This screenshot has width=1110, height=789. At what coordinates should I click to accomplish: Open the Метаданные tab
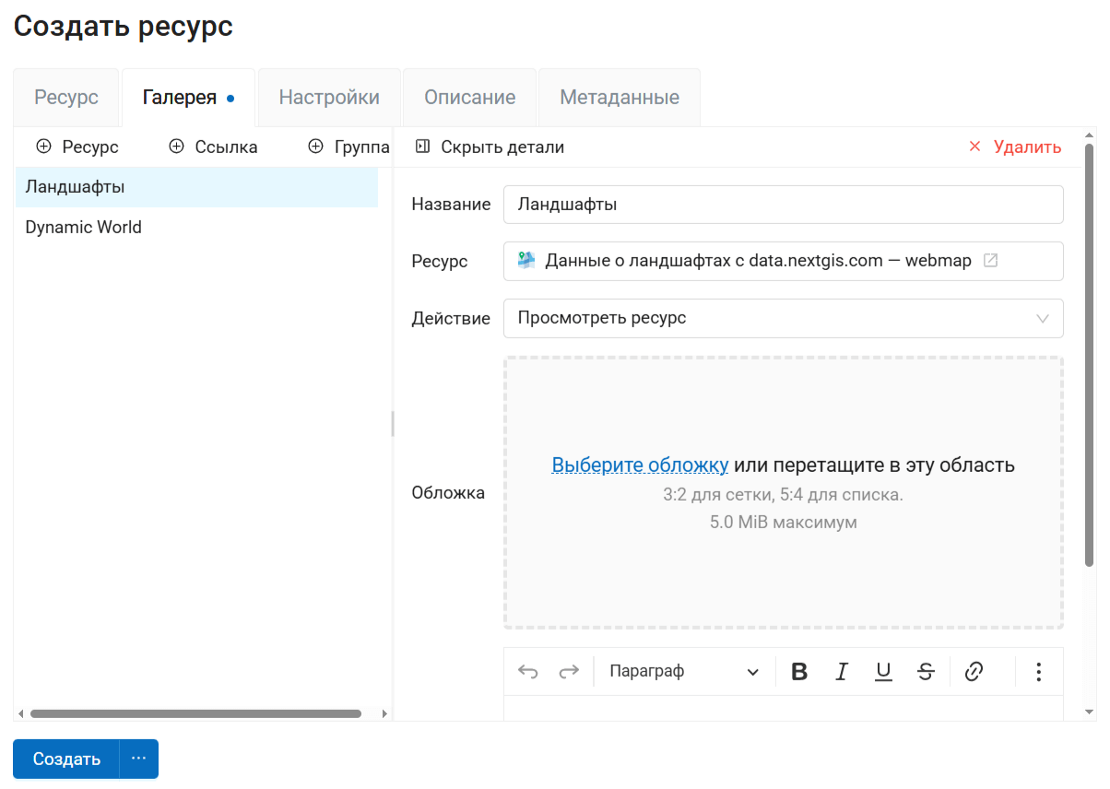[619, 98]
